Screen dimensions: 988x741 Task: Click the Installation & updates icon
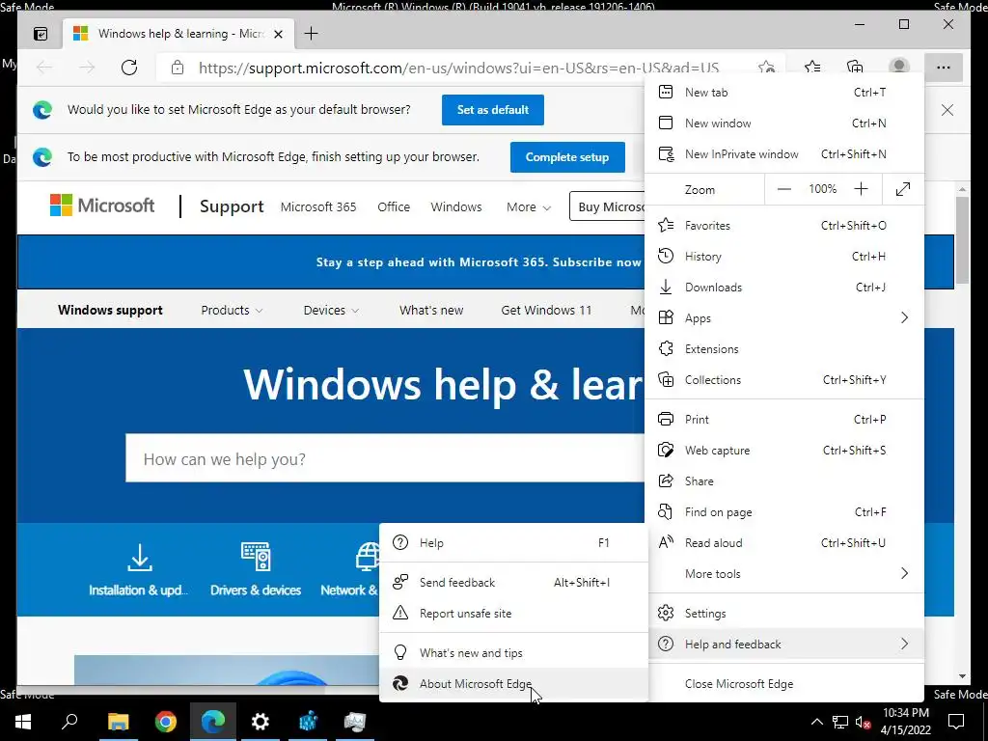click(139, 557)
